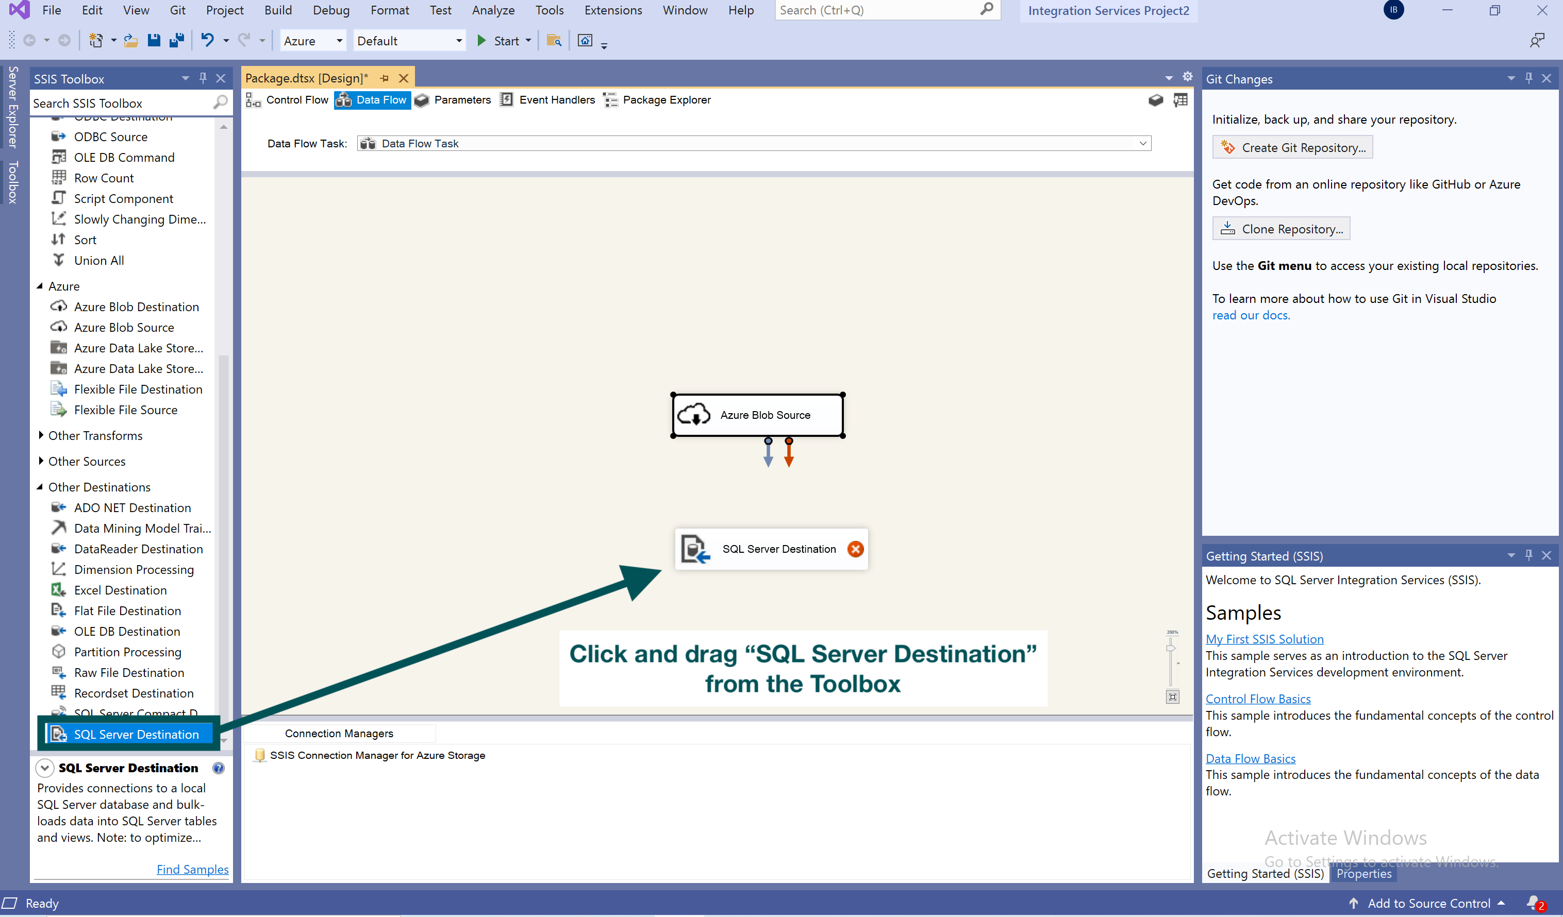Image resolution: width=1563 pixels, height=917 pixels.
Task: Click the help icon beside SQL Server Destination description
Action: coord(219,768)
